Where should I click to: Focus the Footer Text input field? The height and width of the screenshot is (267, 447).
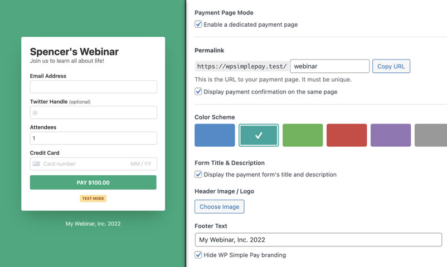[x=318, y=240]
